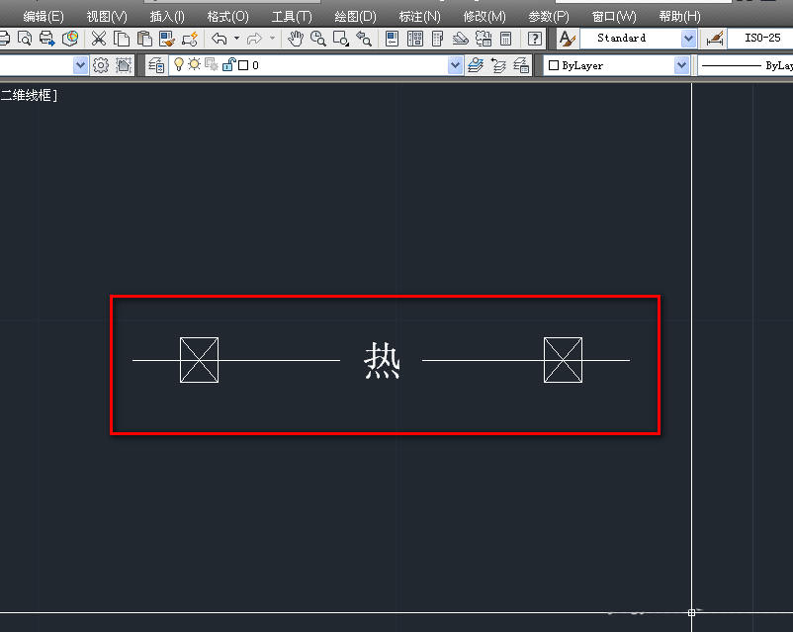Open Dimension Style manager icon
This screenshot has height=632, width=793.
pyautogui.click(x=714, y=39)
